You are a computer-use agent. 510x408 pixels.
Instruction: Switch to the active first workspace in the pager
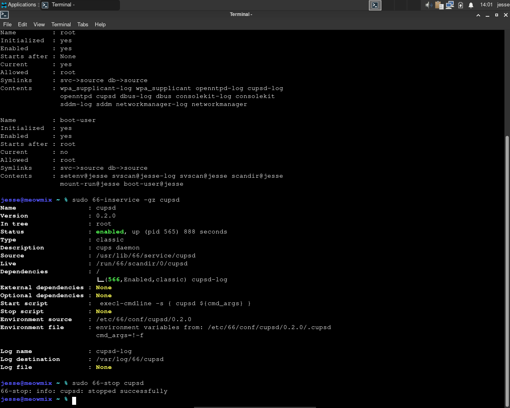(x=375, y=5)
